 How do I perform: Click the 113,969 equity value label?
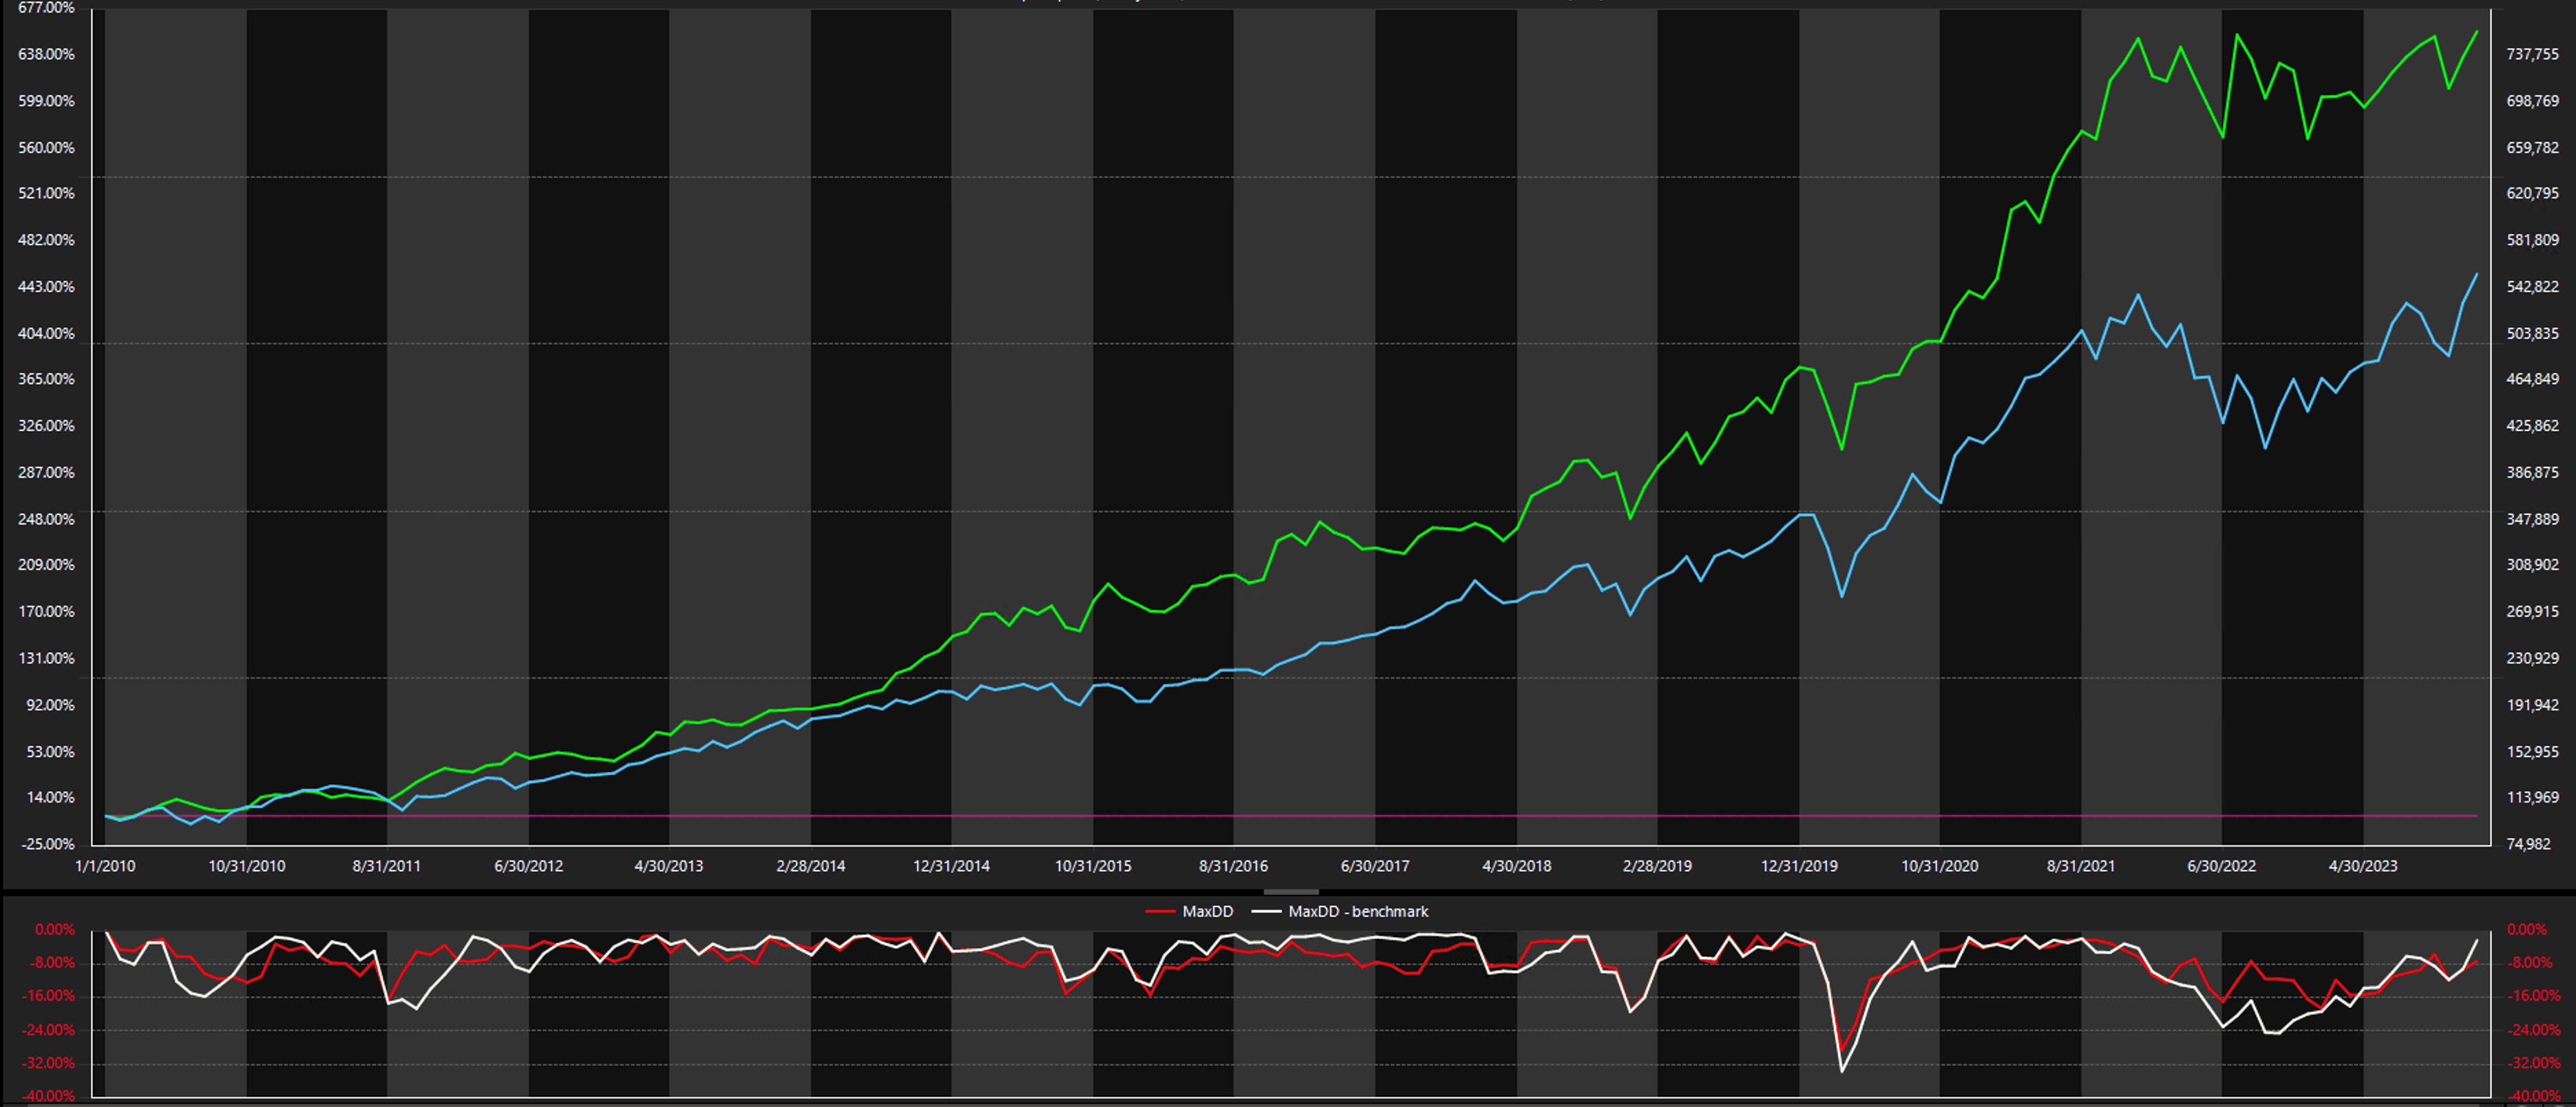coord(2532,798)
